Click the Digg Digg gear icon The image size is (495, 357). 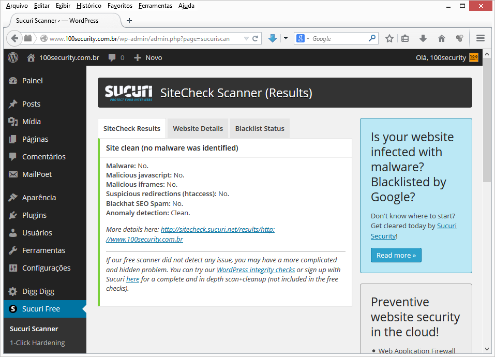tap(13, 291)
